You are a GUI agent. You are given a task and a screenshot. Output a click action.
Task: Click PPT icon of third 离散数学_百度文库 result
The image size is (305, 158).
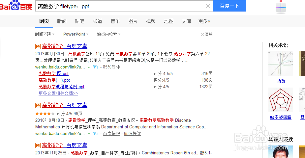(38, 145)
